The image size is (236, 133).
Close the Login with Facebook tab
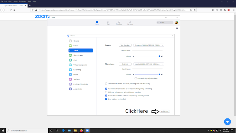pos(25,5)
